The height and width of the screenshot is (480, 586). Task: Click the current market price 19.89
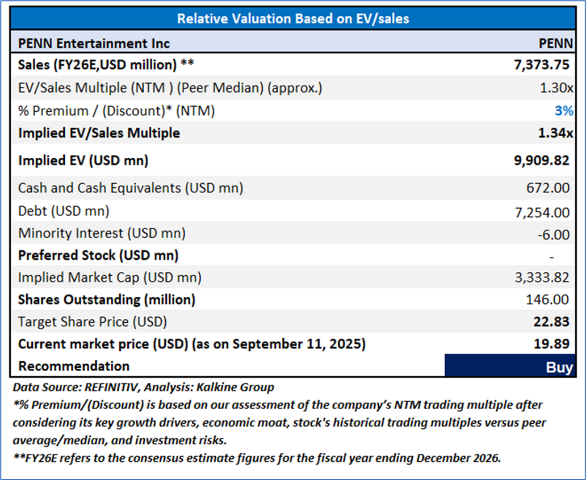coord(551,344)
